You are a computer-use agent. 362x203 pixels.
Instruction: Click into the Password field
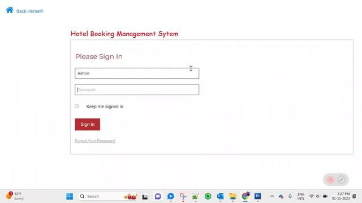[137, 90]
